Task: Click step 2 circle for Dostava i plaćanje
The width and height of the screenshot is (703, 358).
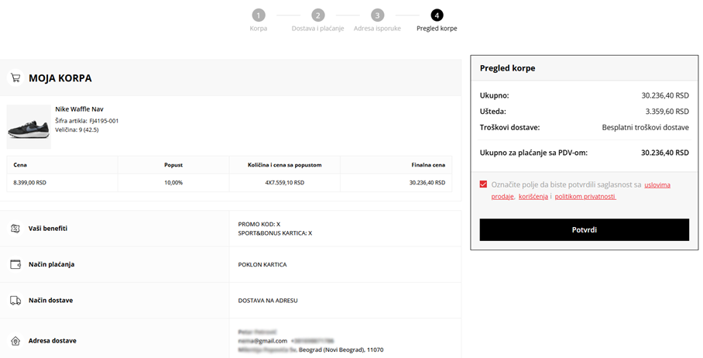Action: click(317, 15)
